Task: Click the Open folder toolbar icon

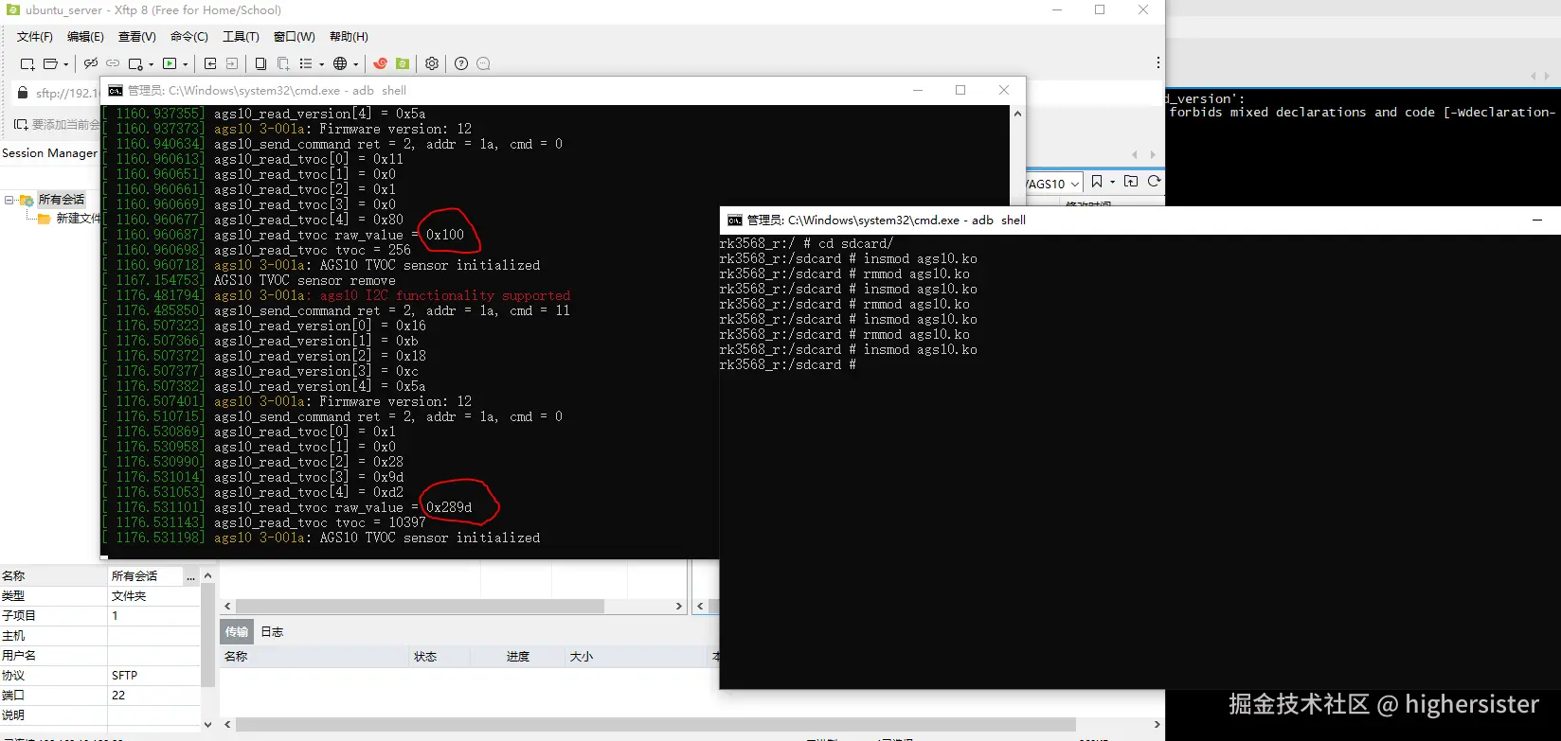Action: point(51,63)
